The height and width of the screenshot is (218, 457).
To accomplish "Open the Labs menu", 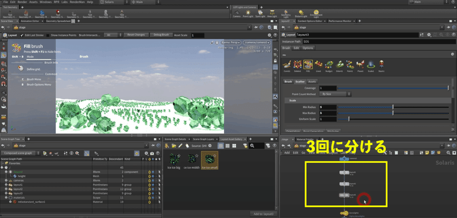I will click(65, 2).
